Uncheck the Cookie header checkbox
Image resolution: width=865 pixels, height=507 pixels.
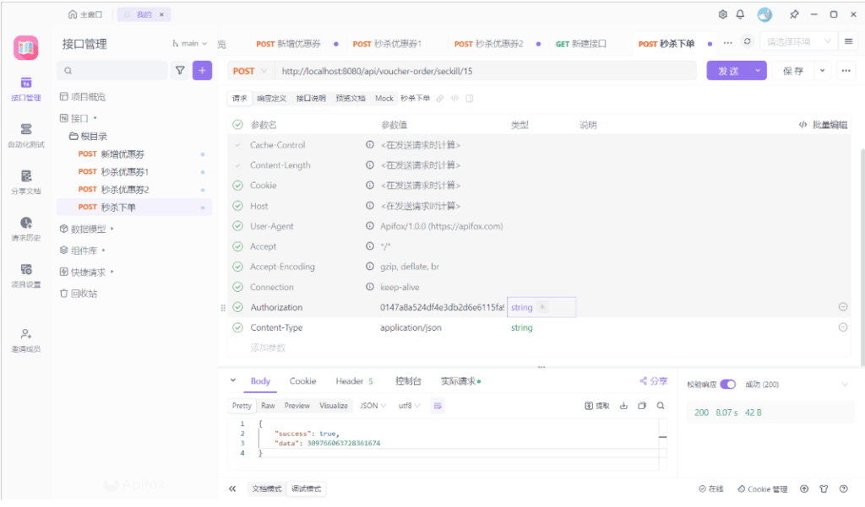coord(237,186)
